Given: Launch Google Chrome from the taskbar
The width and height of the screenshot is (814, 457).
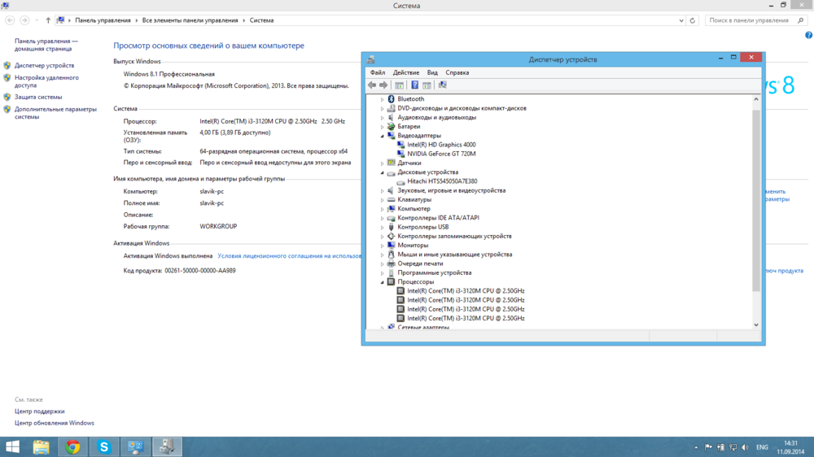Looking at the screenshot, I should point(72,446).
